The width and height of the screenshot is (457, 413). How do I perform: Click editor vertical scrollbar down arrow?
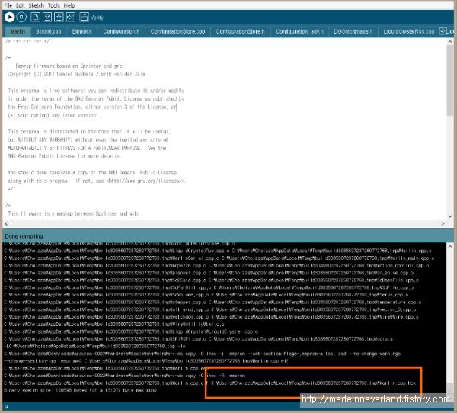point(450,216)
